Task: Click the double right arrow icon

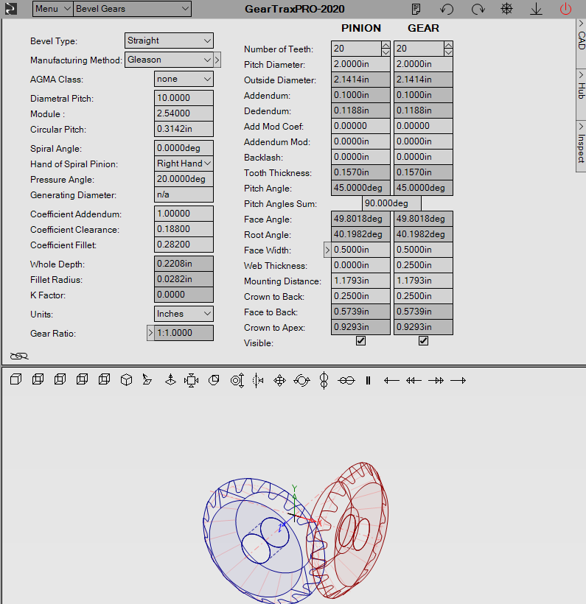Action: click(x=436, y=381)
